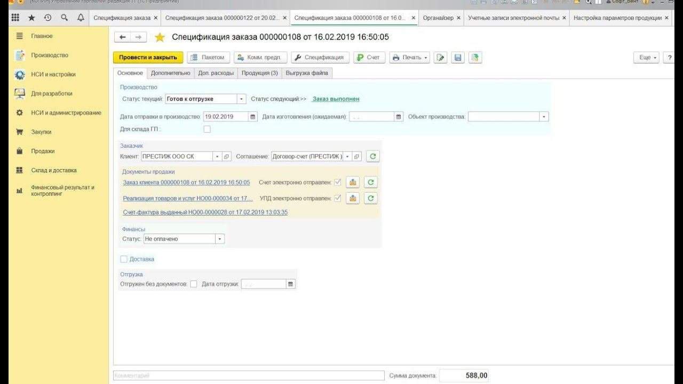Go back with the left arrow
Screen dimensions: 683x384
[123, 37]
